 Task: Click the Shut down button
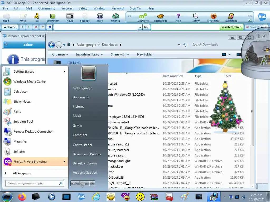[80, 183]
